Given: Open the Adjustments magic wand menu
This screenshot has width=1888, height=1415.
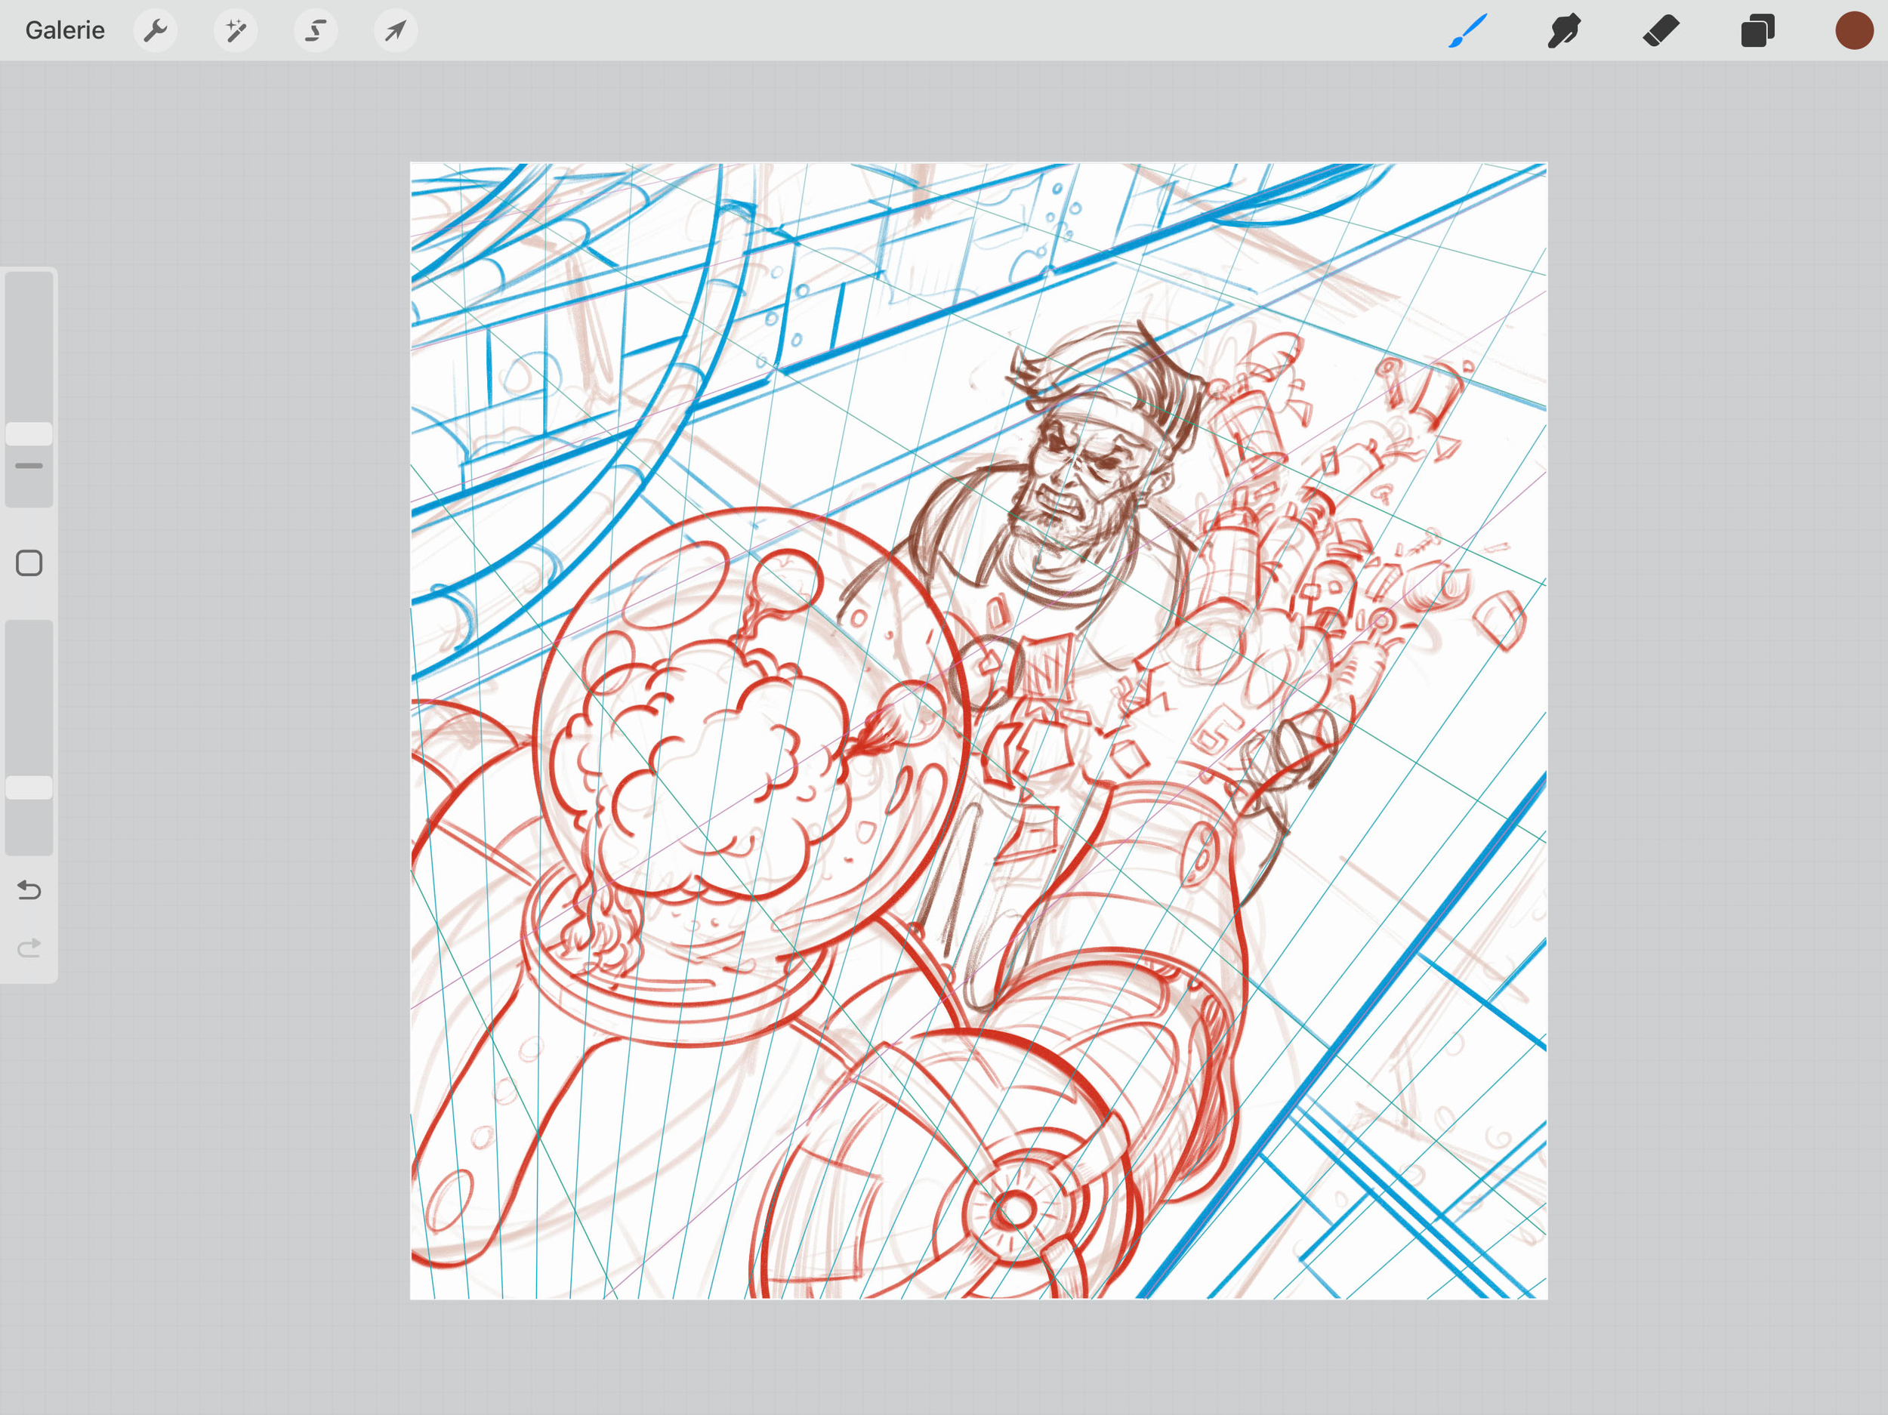Looking at the screenshot, I should 235,31.
